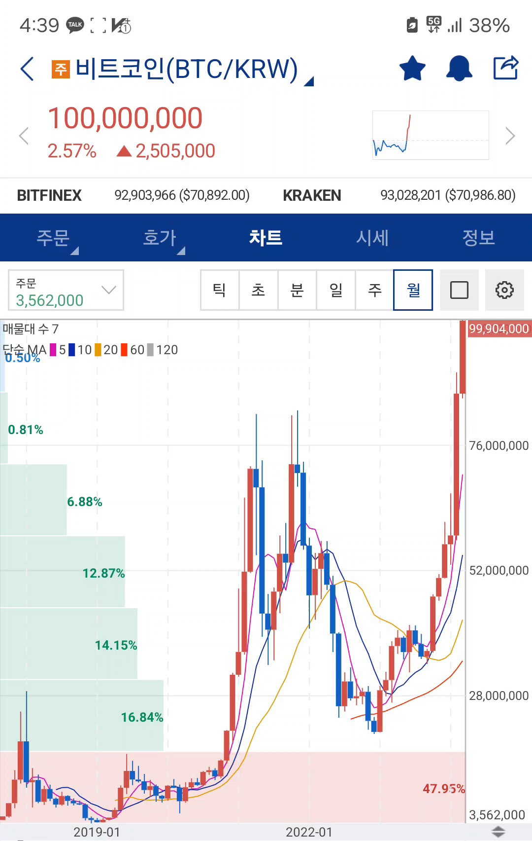Open the coin selector triangle next to title
The image size is (532, 841).
309,81
